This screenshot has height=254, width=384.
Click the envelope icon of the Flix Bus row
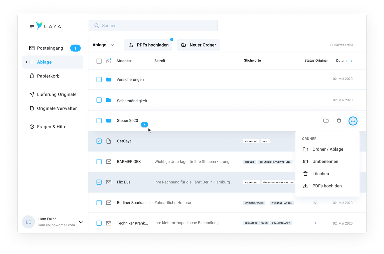point(109,182)
